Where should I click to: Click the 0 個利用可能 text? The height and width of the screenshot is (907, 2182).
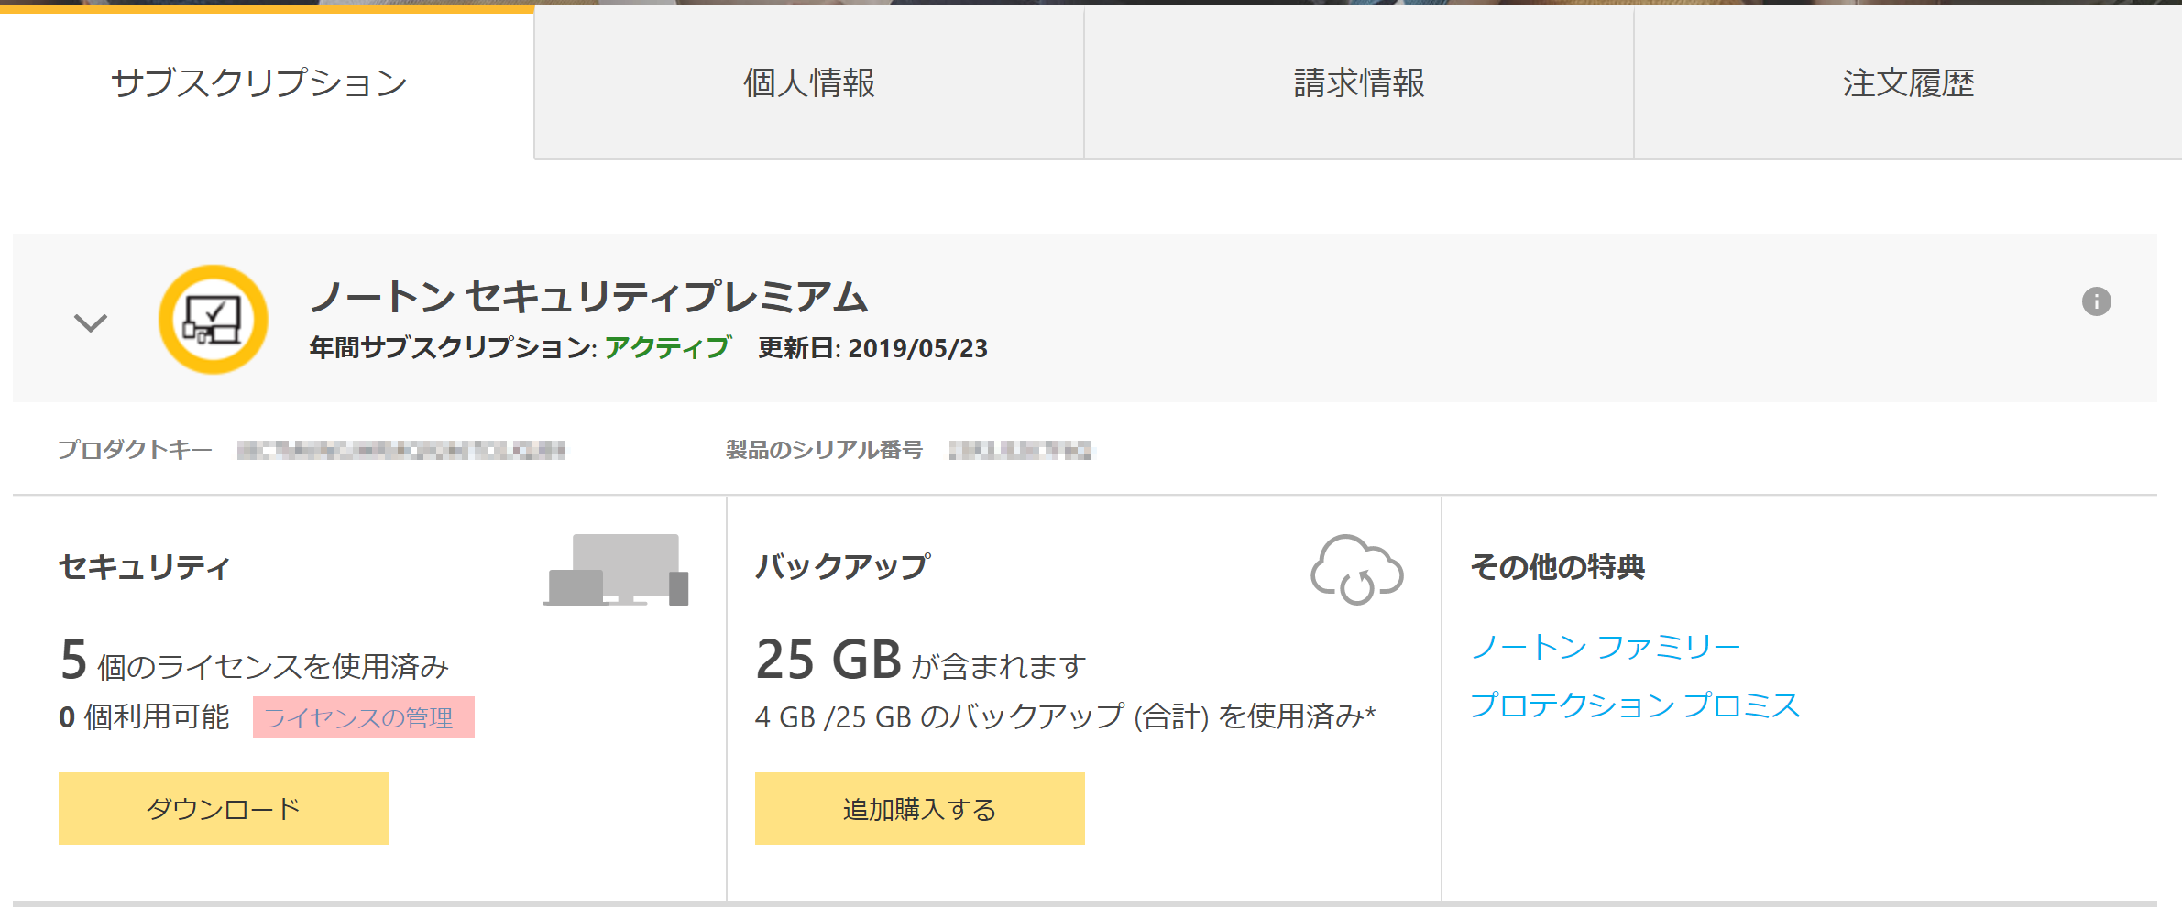(x=144, y=716)
